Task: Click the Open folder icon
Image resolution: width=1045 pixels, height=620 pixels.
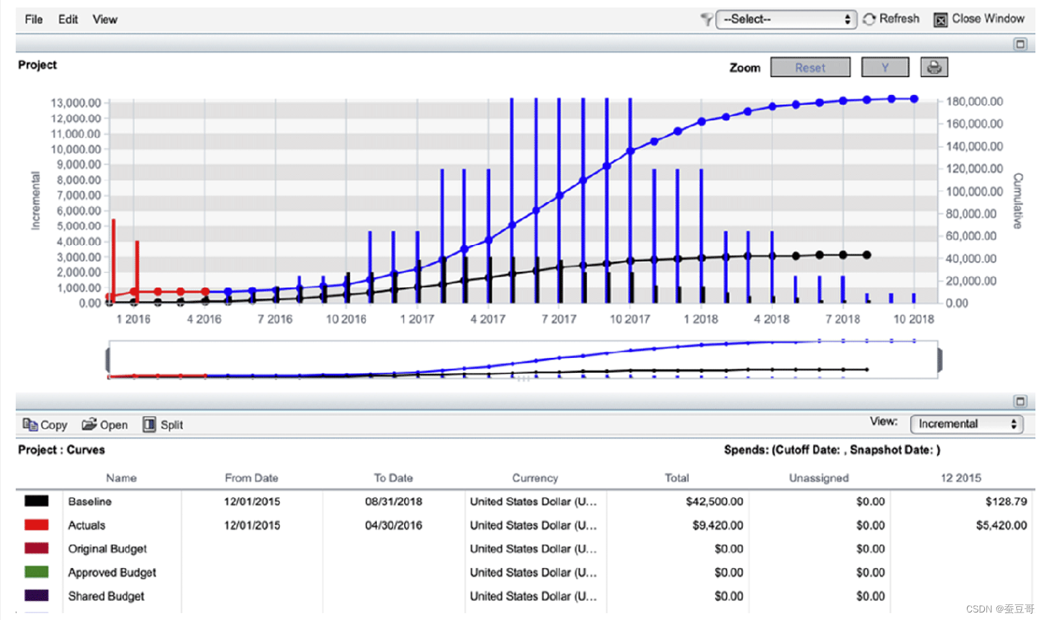Action: coord(89,424)
